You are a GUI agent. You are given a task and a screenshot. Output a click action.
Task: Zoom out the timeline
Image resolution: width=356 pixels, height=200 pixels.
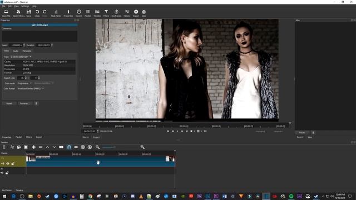pos(98,147)
